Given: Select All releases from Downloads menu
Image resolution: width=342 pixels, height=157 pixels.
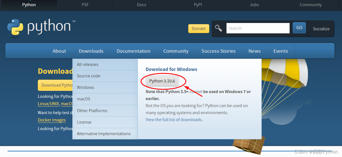Looking at the screenshot, I should pos(105,64).
